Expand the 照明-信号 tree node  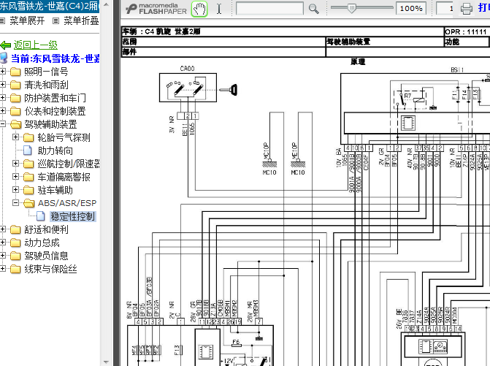point(2,72)
